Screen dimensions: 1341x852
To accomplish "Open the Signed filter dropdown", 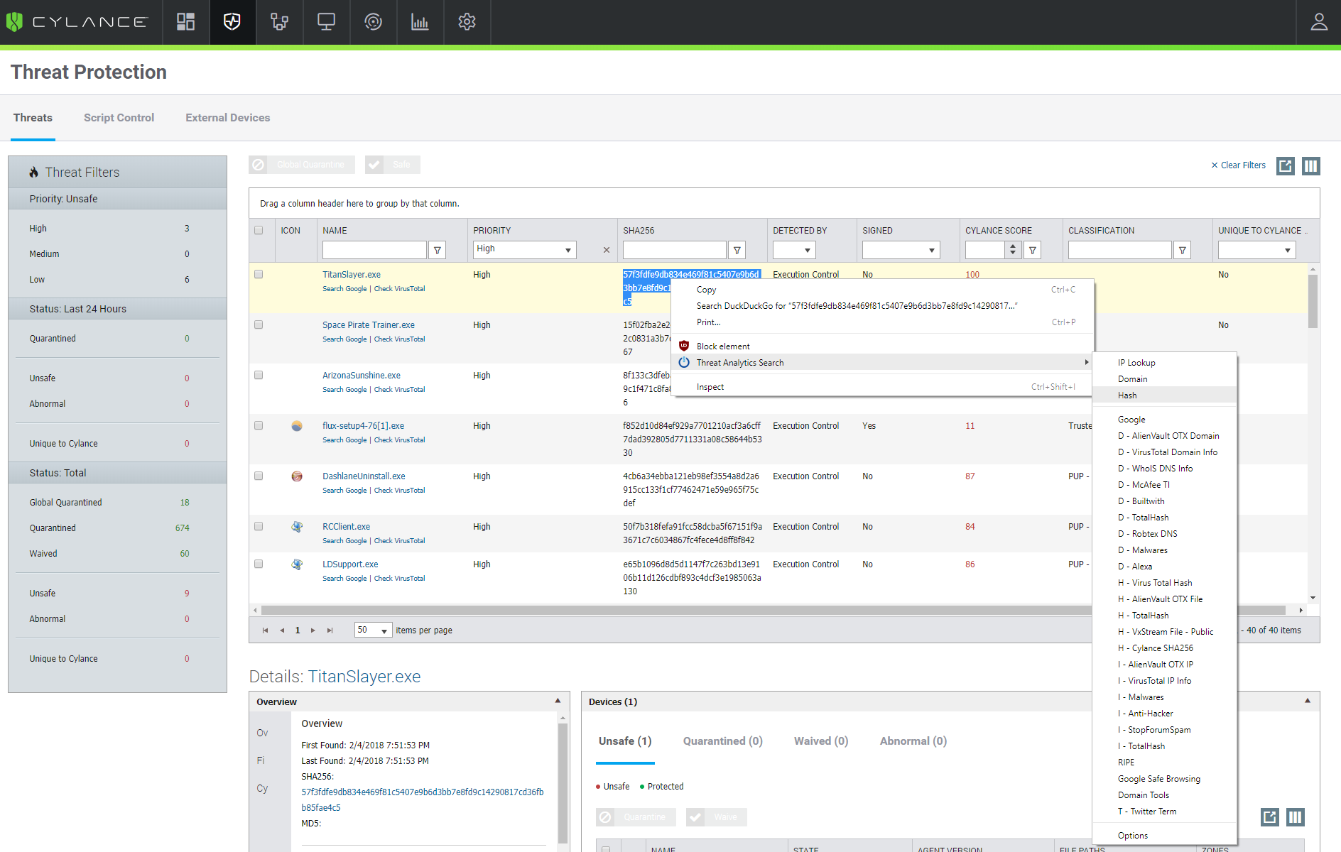I will pyautogui.click(x=901, y=250).
